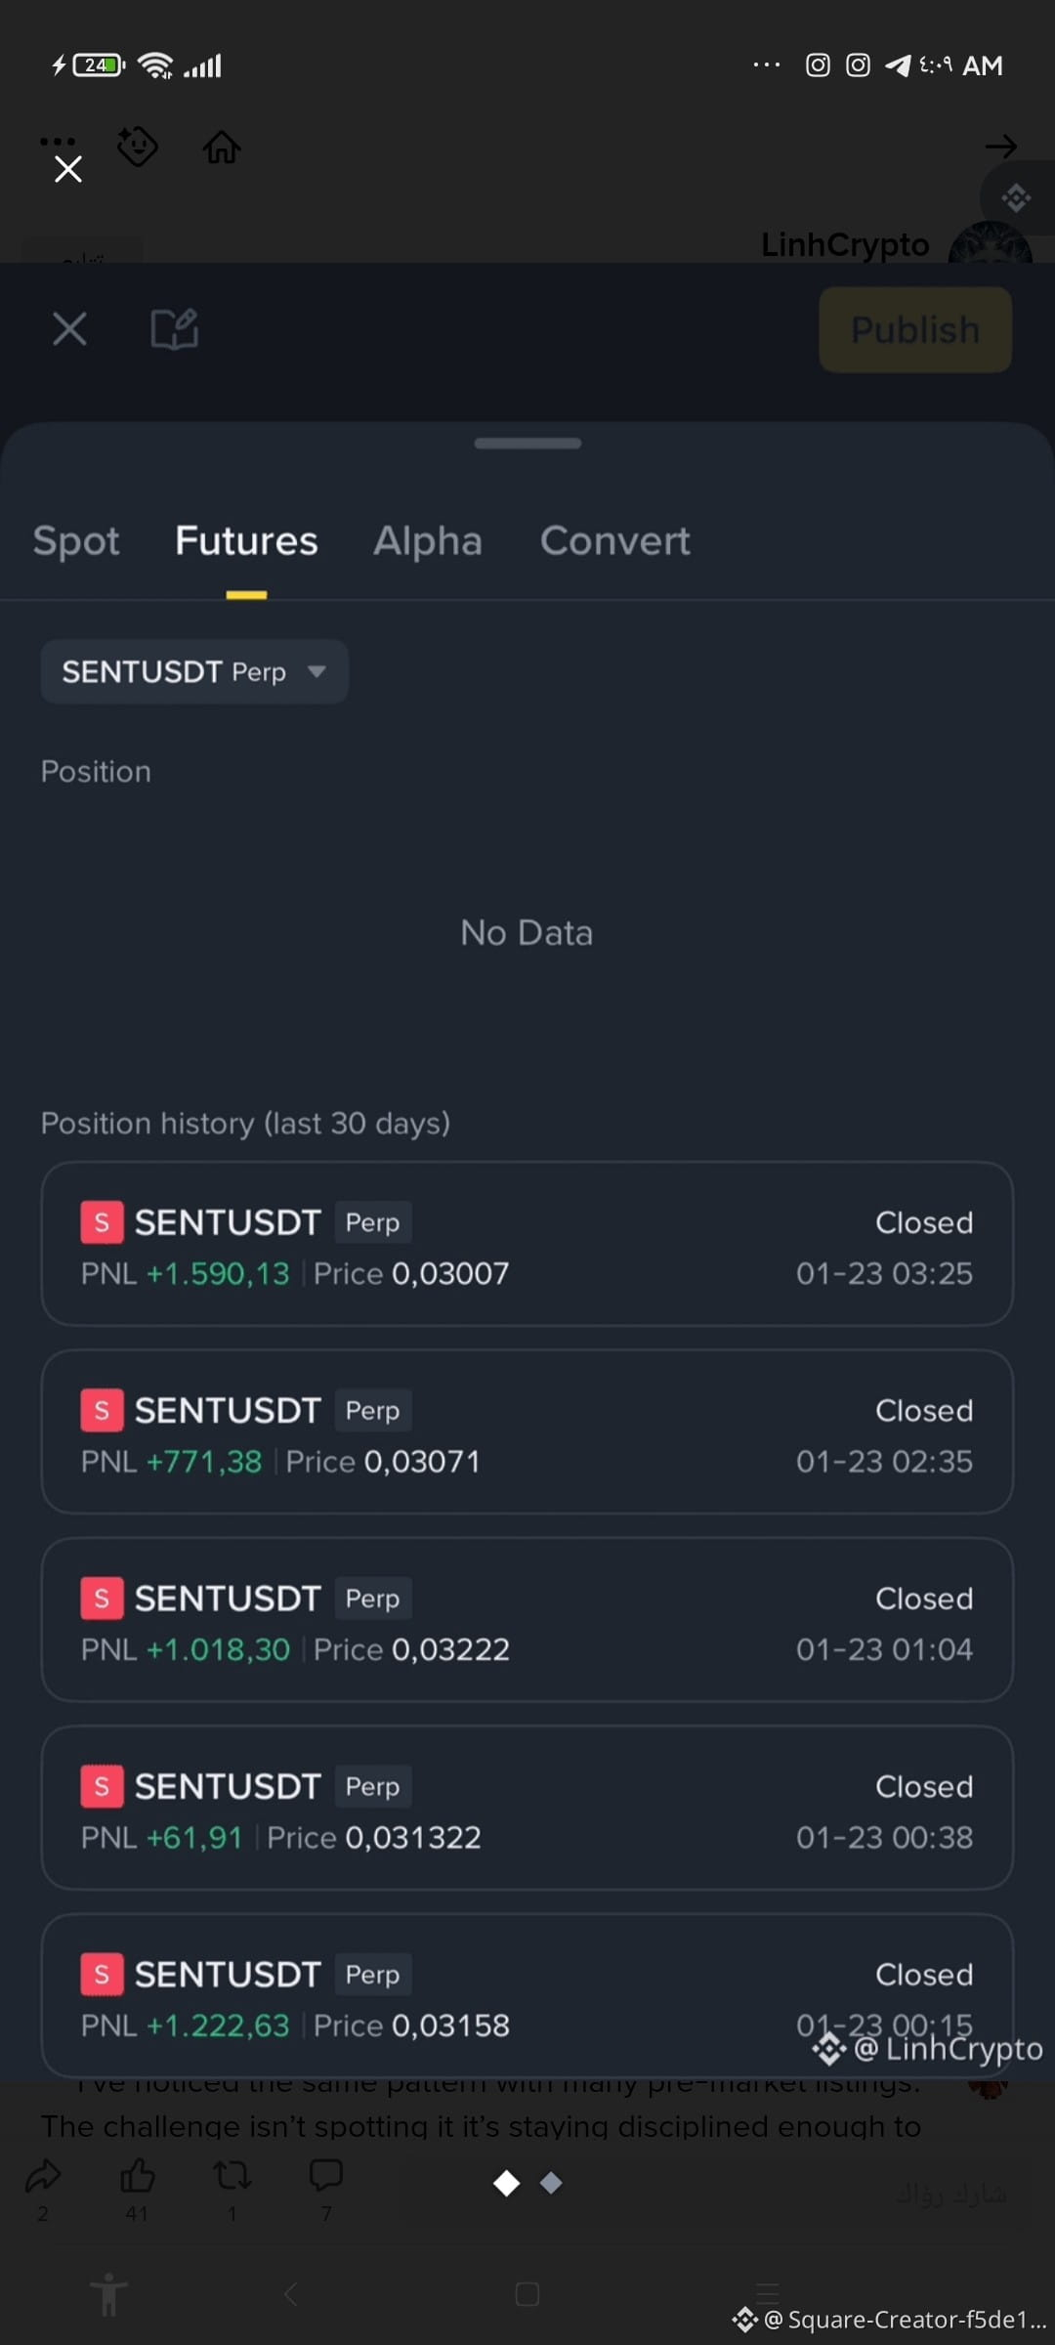Image resolution: width=1055 pixels, height=2345 pixels.
Task: Like the post with thumbs-up icon
Action: pyautogui.click(x=138, y=2175)
